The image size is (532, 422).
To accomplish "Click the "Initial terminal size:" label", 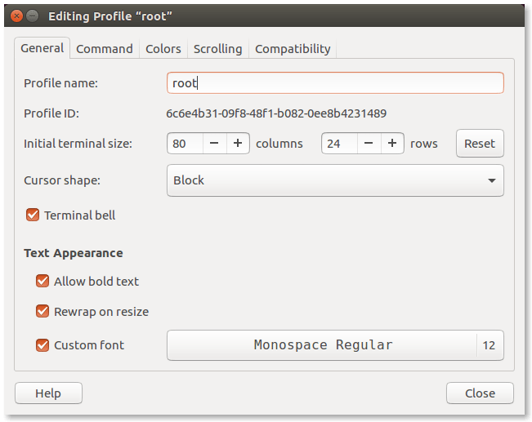I will click(x=78, y=144).
